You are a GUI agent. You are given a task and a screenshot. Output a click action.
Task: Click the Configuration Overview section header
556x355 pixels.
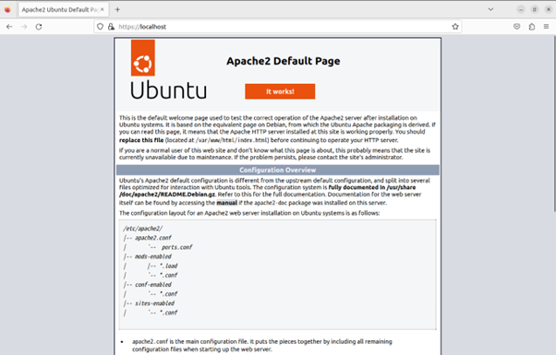pyautogui.click(x=278, y=170)
